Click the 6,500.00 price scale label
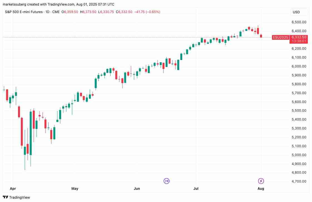 pyautogui.click(x=299, y=22)
